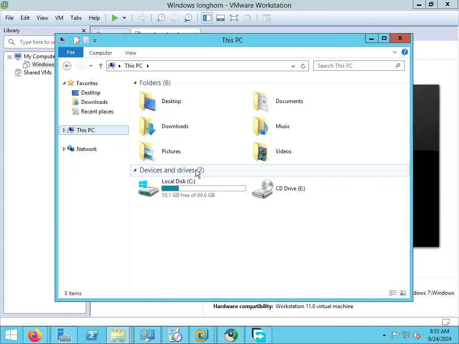Viewport: 459px width, 344px height.
Task: Click 8 items status bar text
Action: point(73,293)
